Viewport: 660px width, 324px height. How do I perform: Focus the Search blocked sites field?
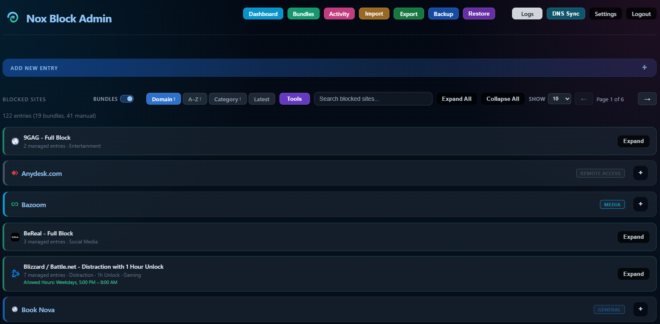click(373, 99)
